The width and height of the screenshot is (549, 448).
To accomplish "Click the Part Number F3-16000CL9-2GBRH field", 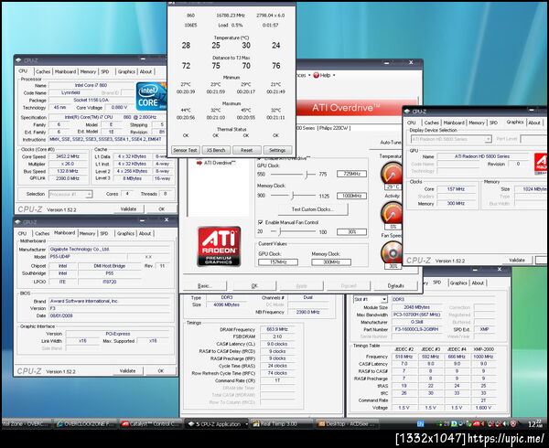I will (x=416, y=329).
